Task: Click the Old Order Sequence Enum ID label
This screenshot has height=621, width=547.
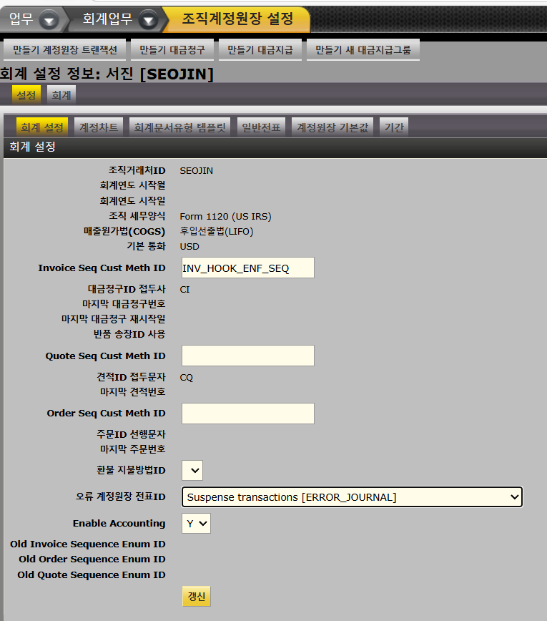Action: click(x=92, y=559)
